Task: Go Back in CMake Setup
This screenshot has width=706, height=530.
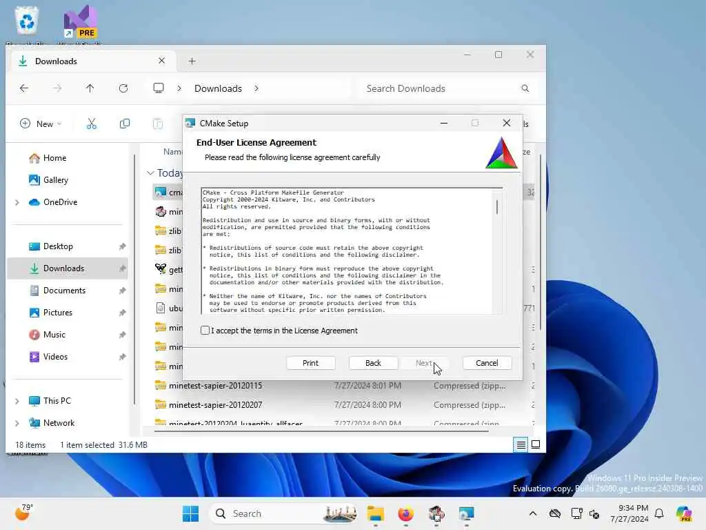Action: (x=373, y=363)
